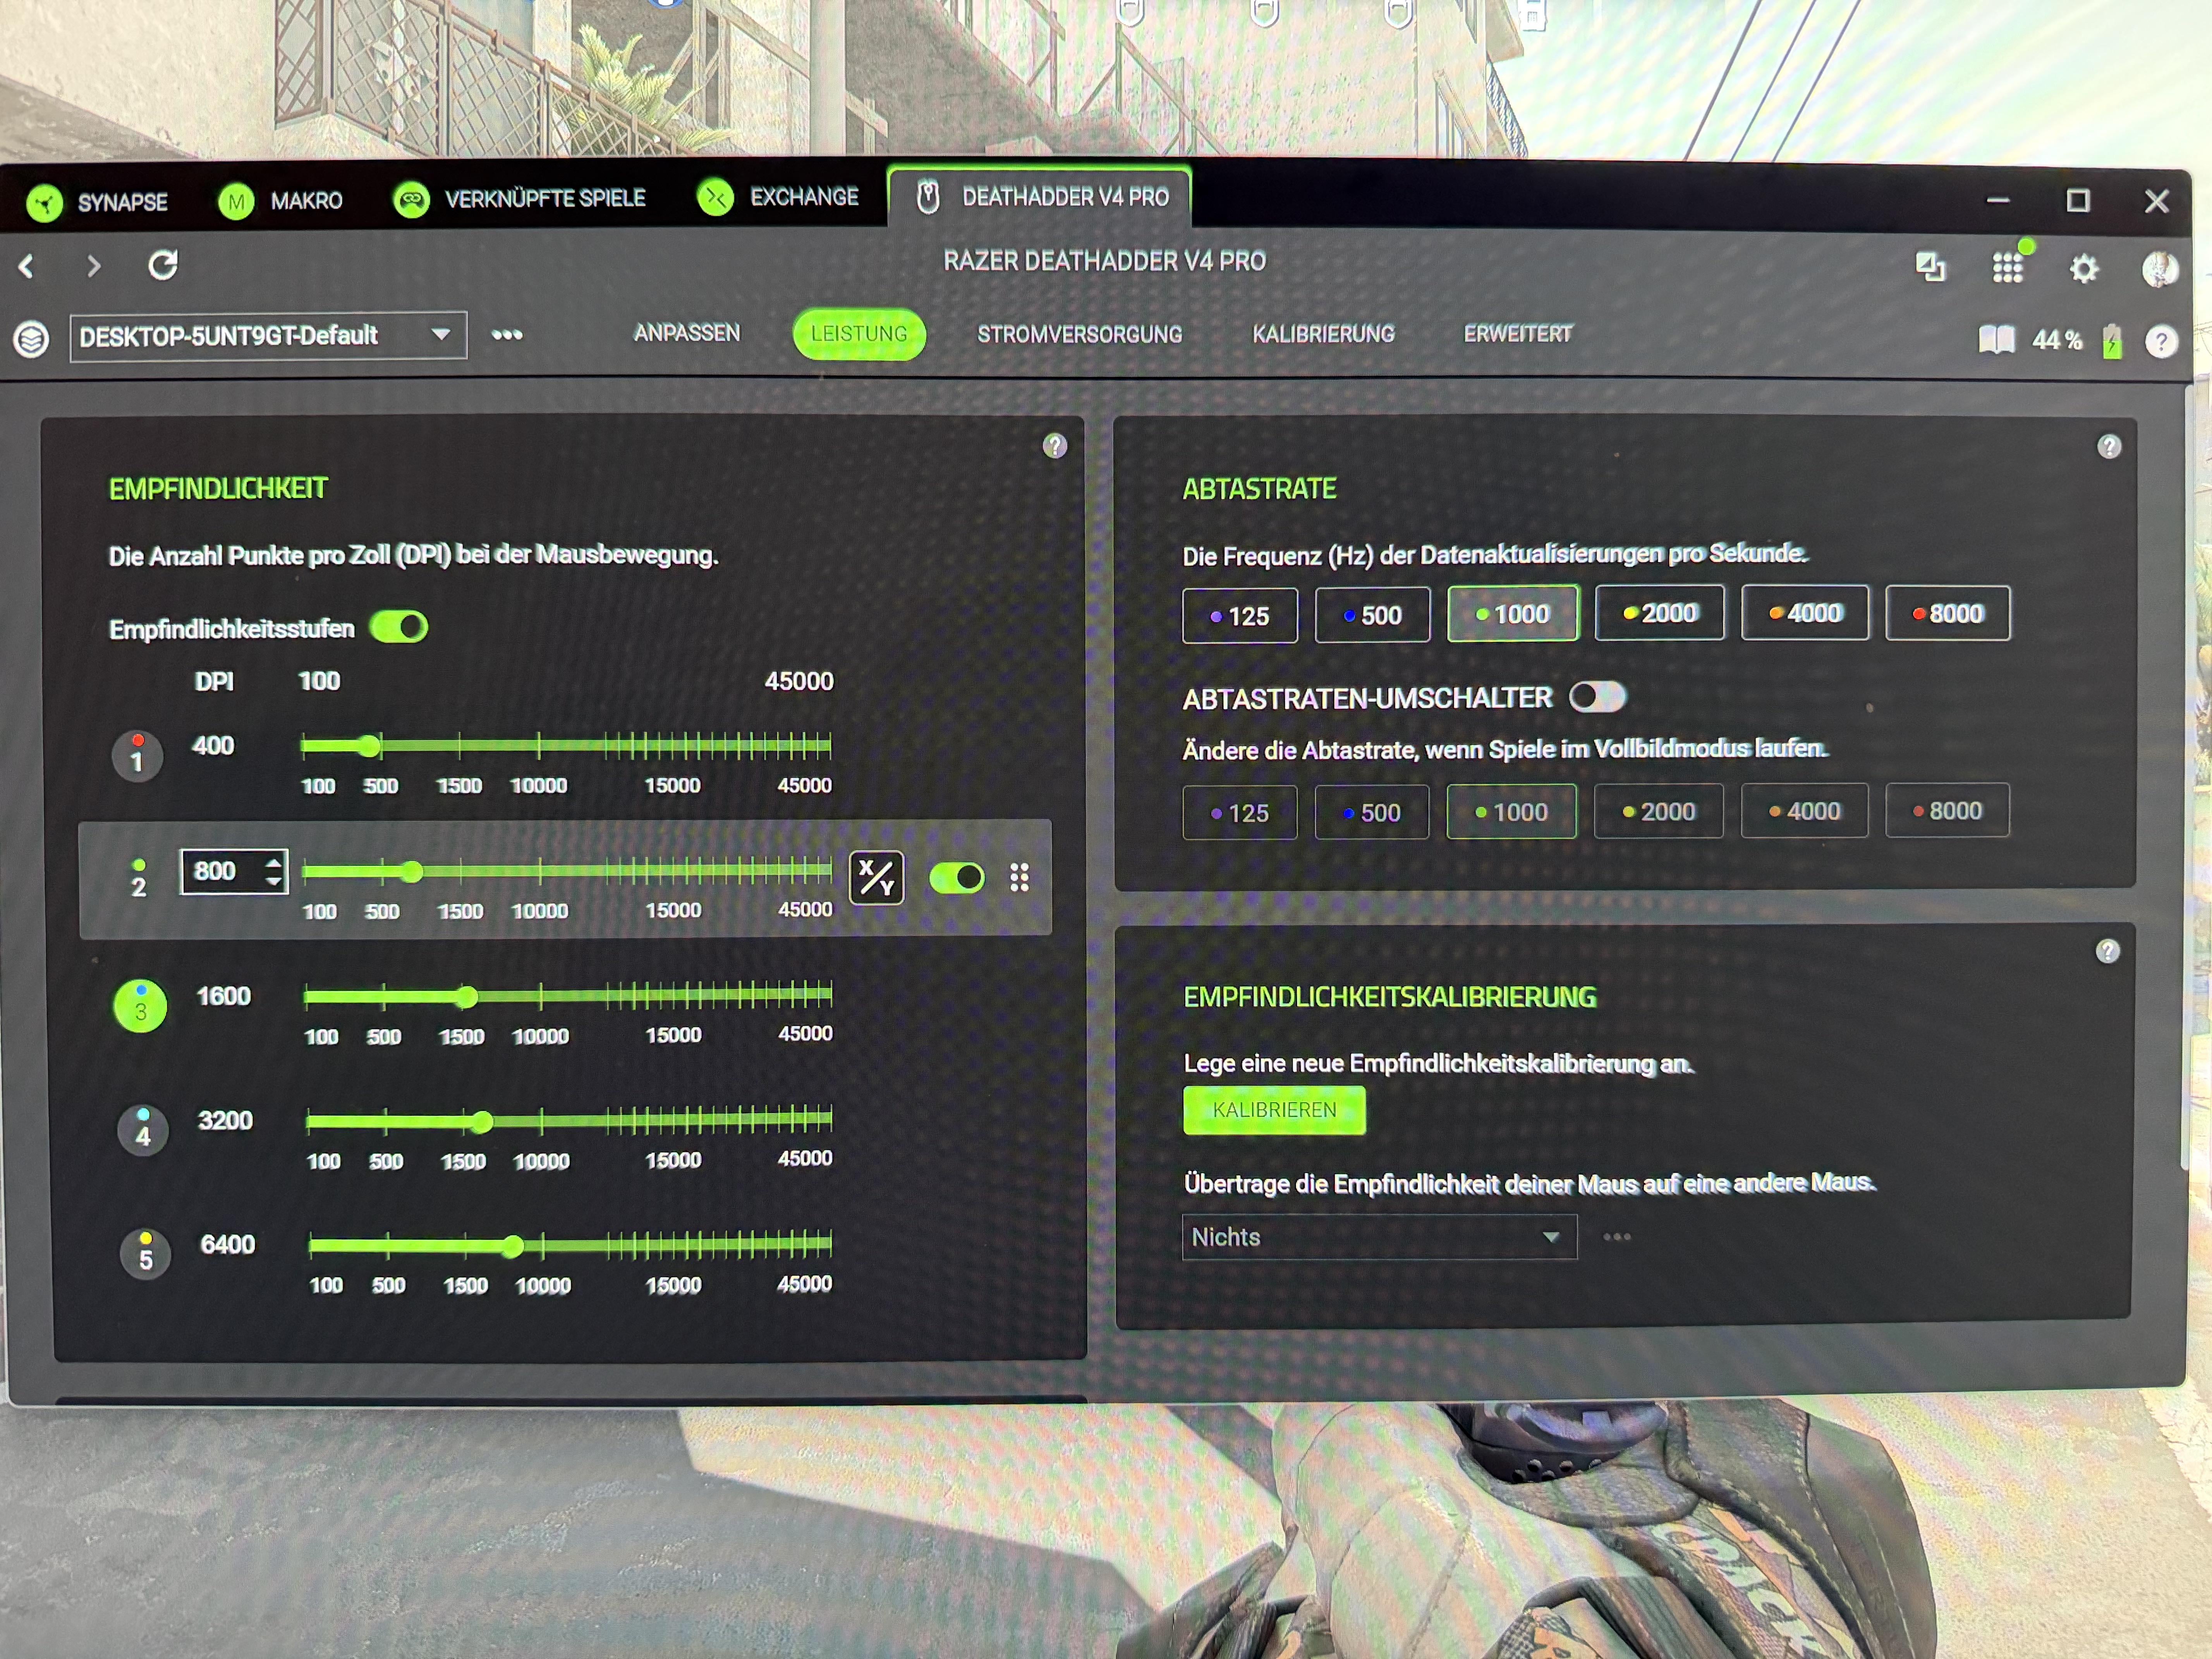Image resolution: width=2212 pixels, height=1659 pixels.
Task: Click the stage 5 6400 DPI slider
Action: pyautogui.click(x=512, y=1246)
